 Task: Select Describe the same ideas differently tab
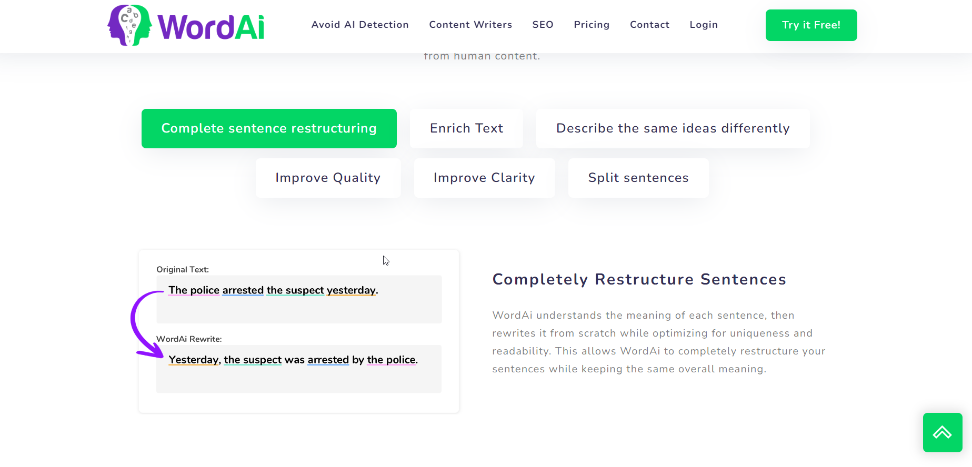[x=673, y=128]
